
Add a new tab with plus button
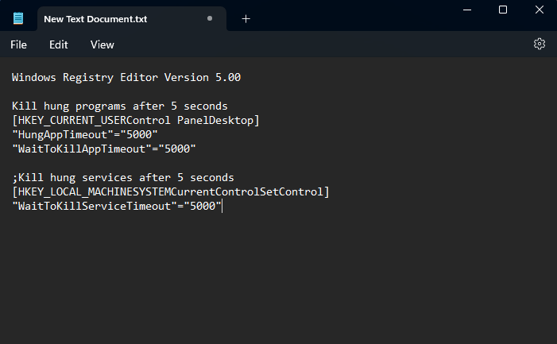[x=246, y=18]
